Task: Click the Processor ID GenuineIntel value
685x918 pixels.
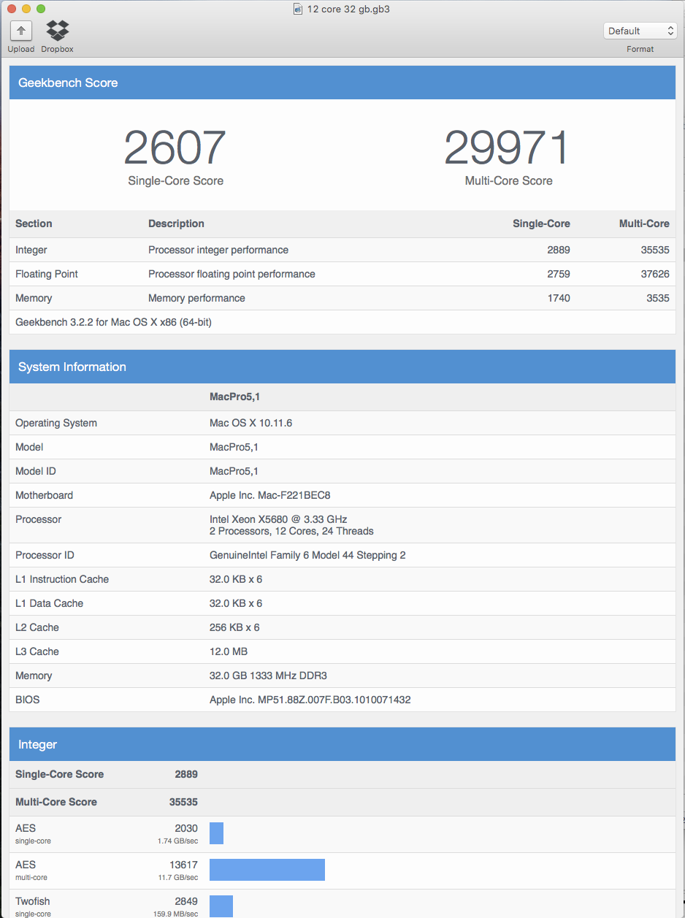Action: [307, 555]
